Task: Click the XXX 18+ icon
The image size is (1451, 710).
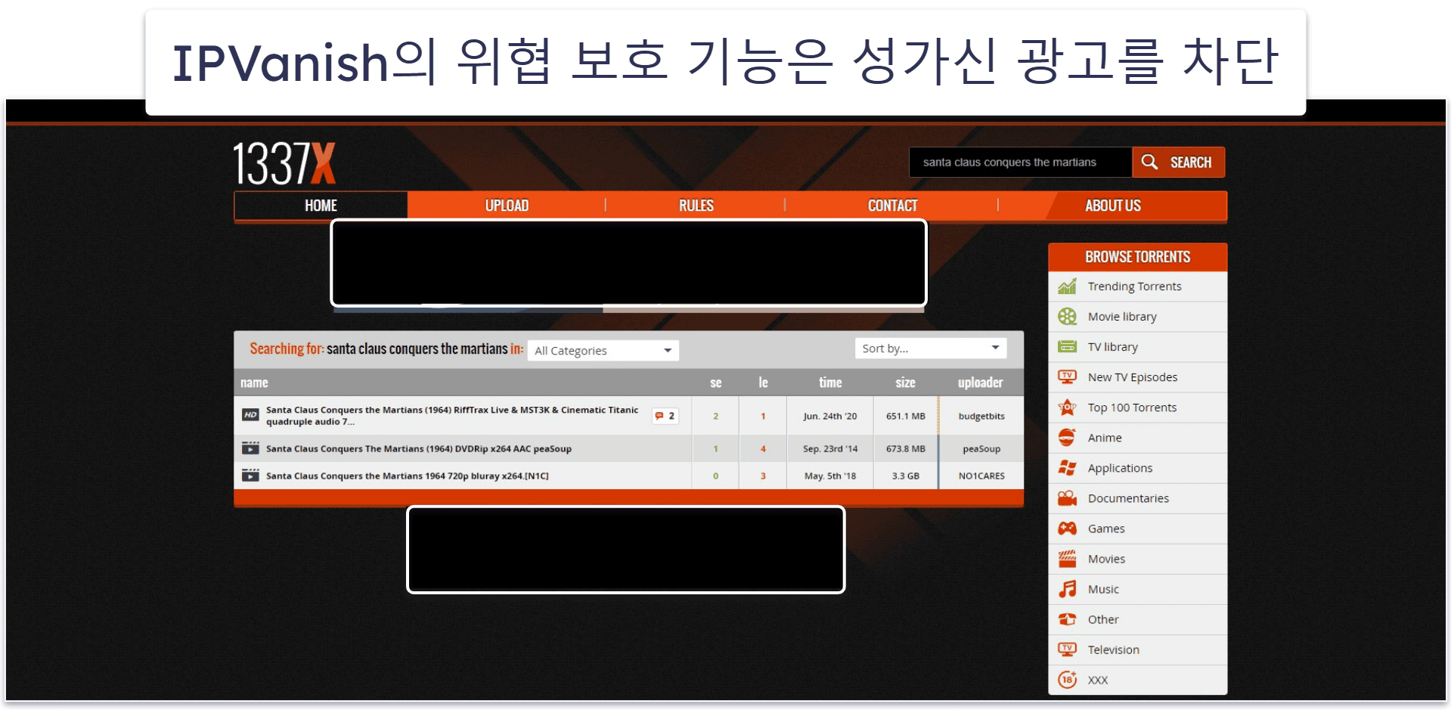Action: (1067, 680)
